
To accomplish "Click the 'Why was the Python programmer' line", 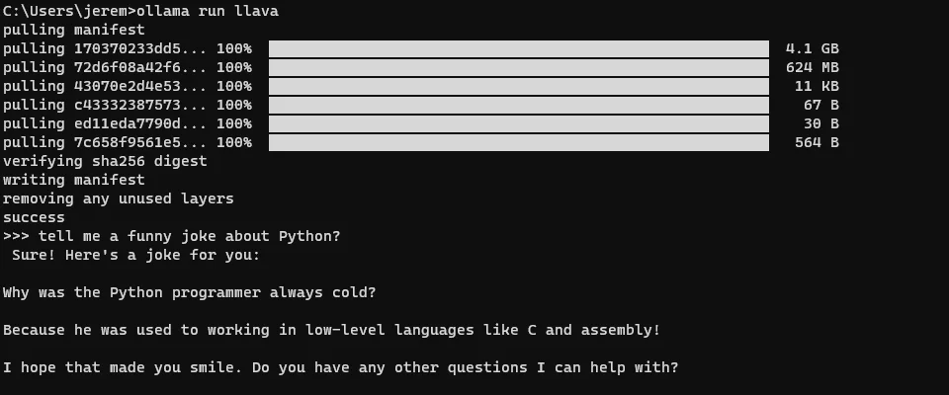I will [189, 292].
